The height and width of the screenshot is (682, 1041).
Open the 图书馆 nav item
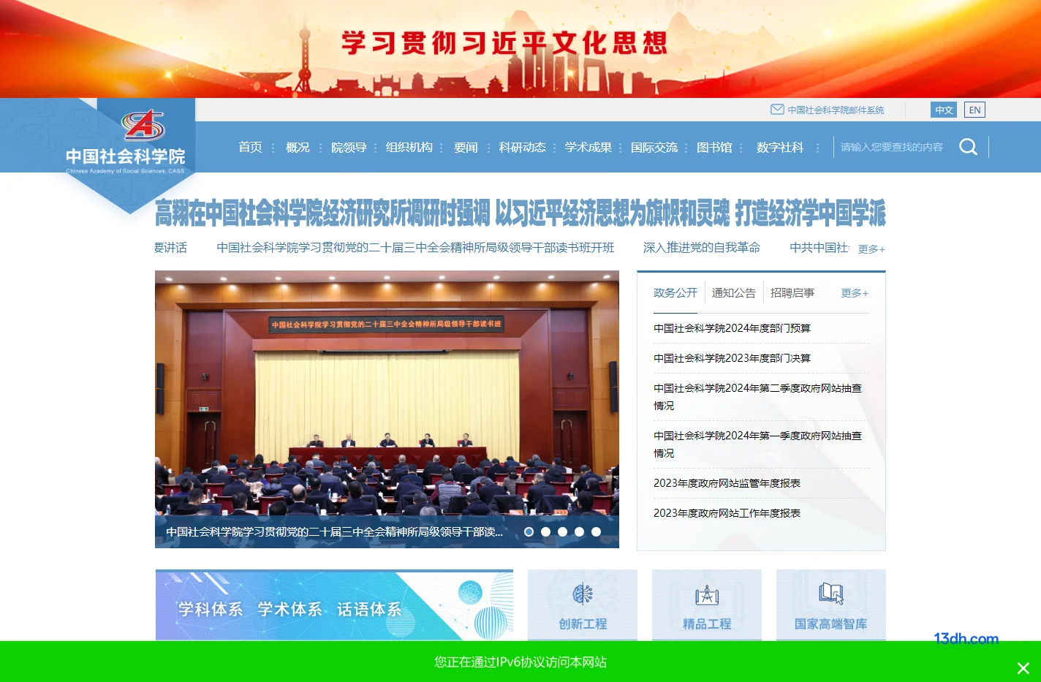point(714,147)
